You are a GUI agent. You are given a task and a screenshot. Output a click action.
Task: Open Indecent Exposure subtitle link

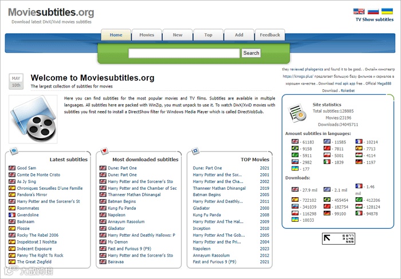(34, 249)
